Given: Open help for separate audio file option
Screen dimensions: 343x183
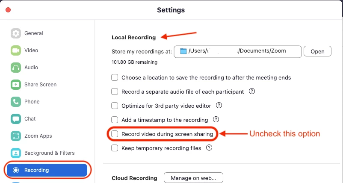Looking at the screenshot, I should (252, 91).
